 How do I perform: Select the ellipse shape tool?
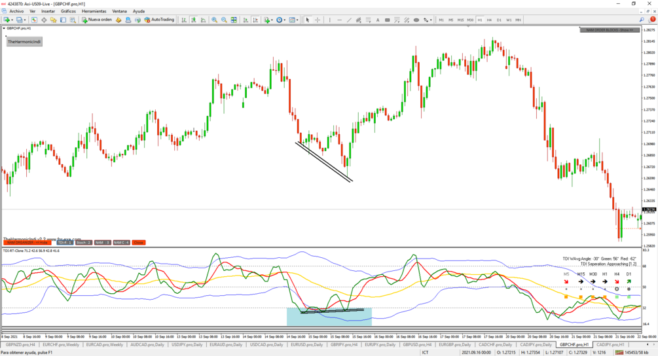coord(416,20)
